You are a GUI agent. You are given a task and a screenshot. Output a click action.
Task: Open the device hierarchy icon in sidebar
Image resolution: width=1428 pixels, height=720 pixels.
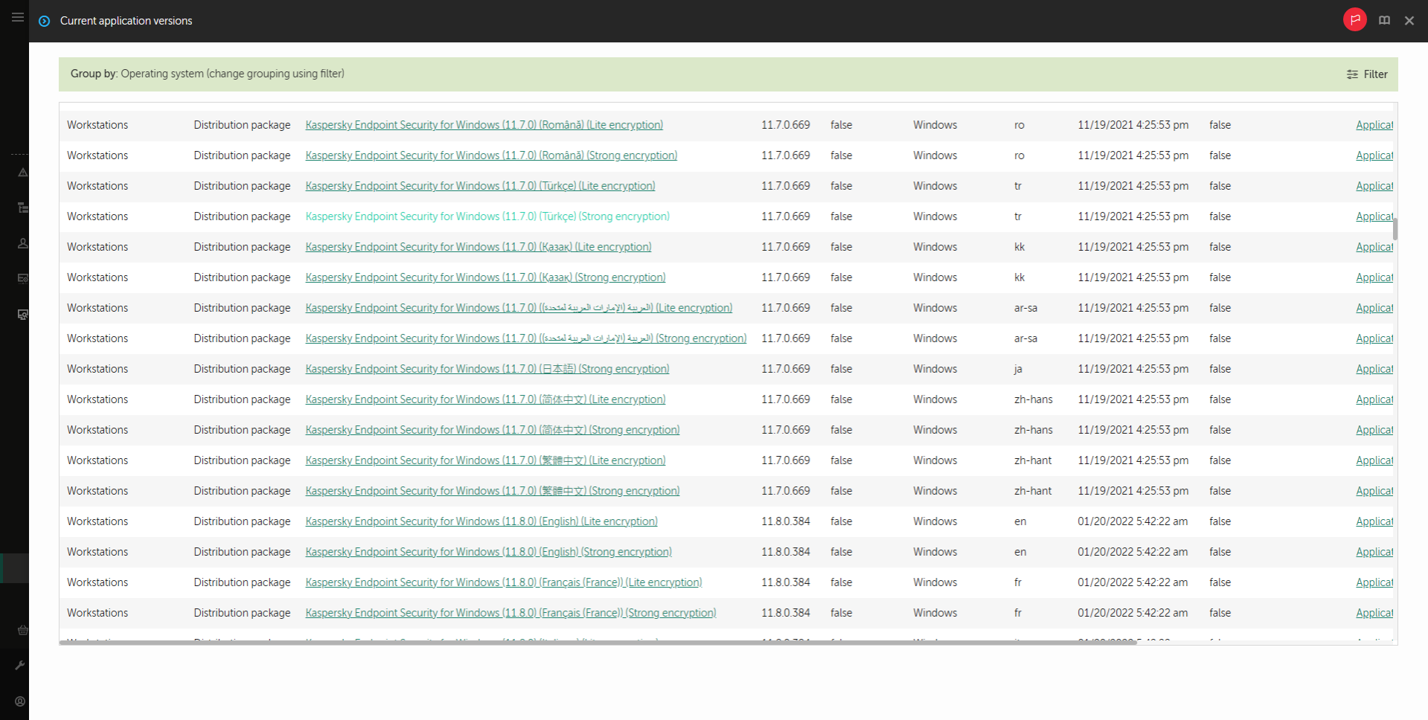click(22, 208)
